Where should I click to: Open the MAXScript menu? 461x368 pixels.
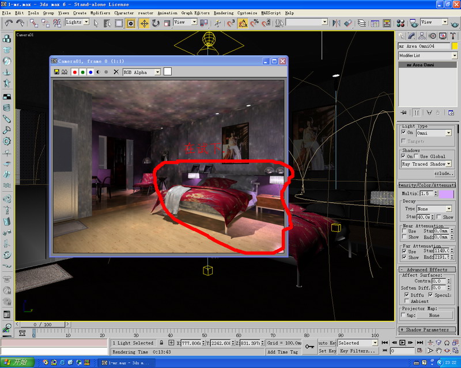pos(271,13)
